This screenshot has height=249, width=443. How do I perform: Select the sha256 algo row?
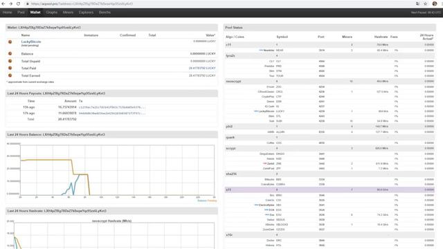pyautogui.click(x=329, y=174)
